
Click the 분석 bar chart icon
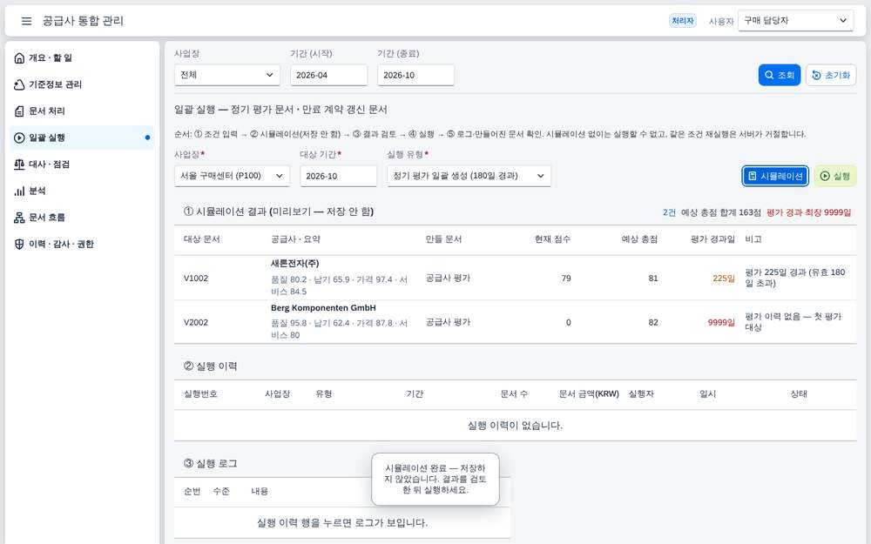point(19,191)
